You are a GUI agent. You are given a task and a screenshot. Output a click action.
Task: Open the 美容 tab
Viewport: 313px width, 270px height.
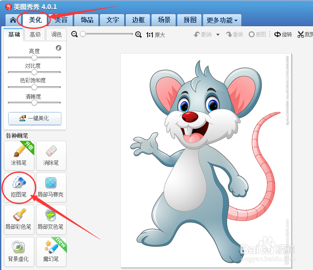point(61,20)
